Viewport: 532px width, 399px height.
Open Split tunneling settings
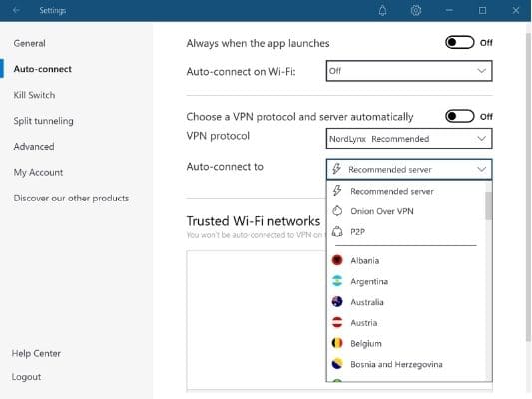44,121
